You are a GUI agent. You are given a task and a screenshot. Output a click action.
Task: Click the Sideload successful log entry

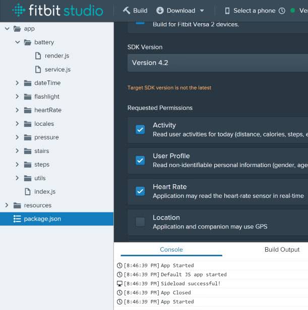tap(191, 283)
